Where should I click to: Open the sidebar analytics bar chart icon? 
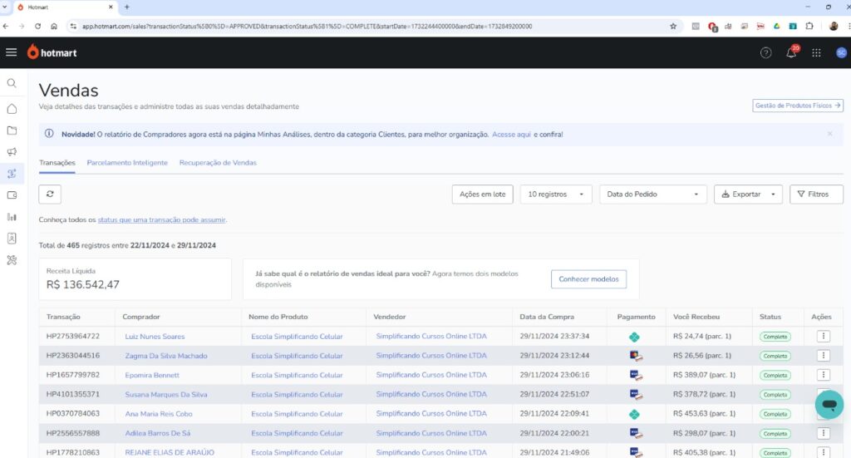[12, 216]
